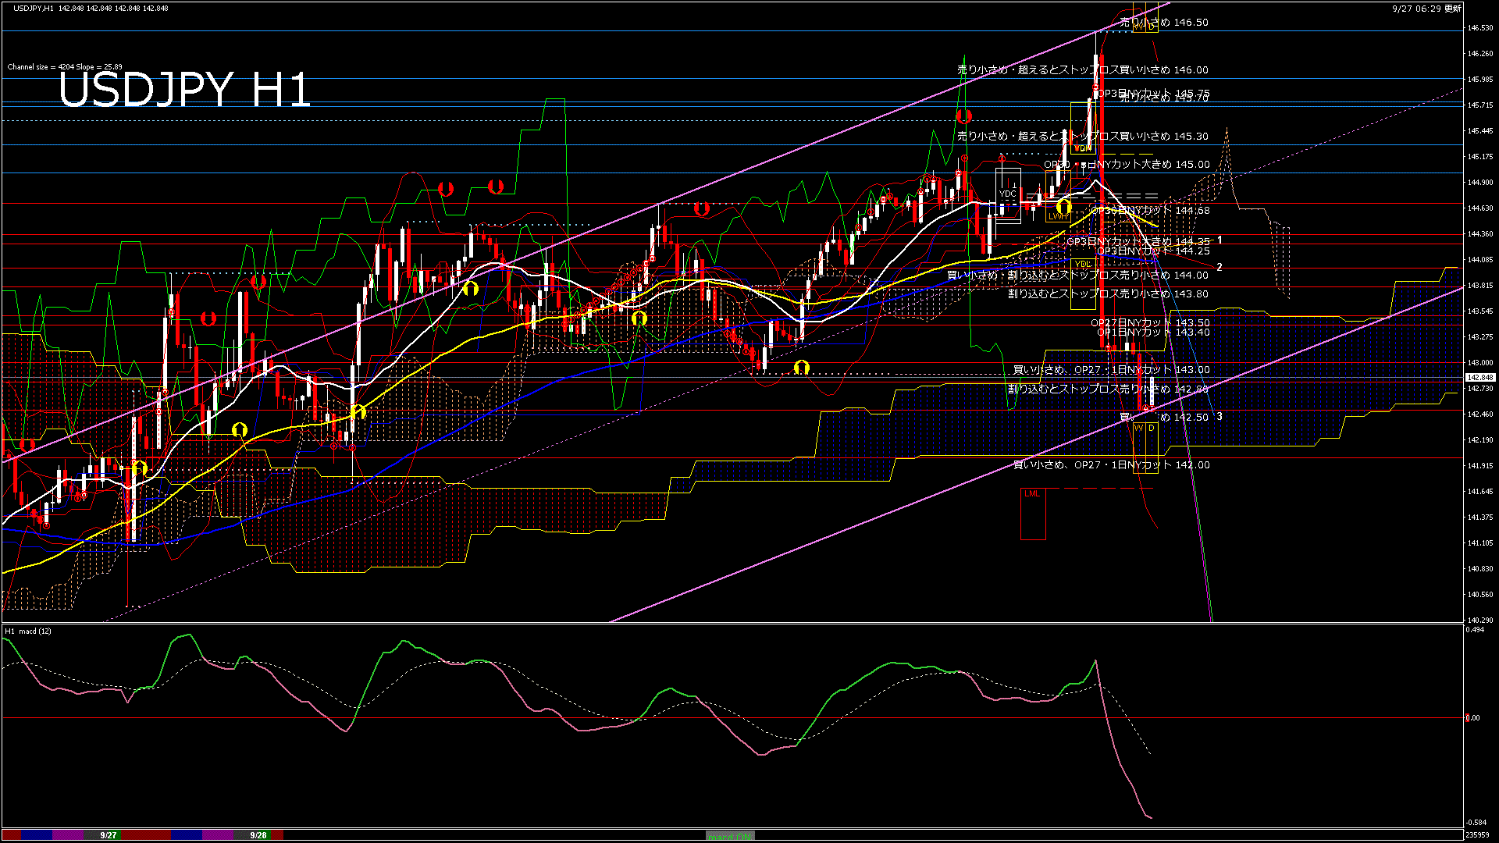The image size is (1499, 843).
Task: Click the ストップロス売り小さめ 142.80 label
Action: pyautogui.click(x=1108, y=389)
